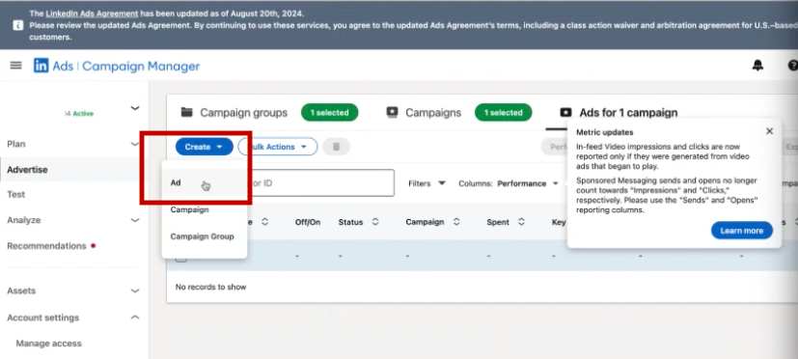Click the Campaigns tab icon
Viewport: 798px width, 359px height.
click(x=392, y=113)
